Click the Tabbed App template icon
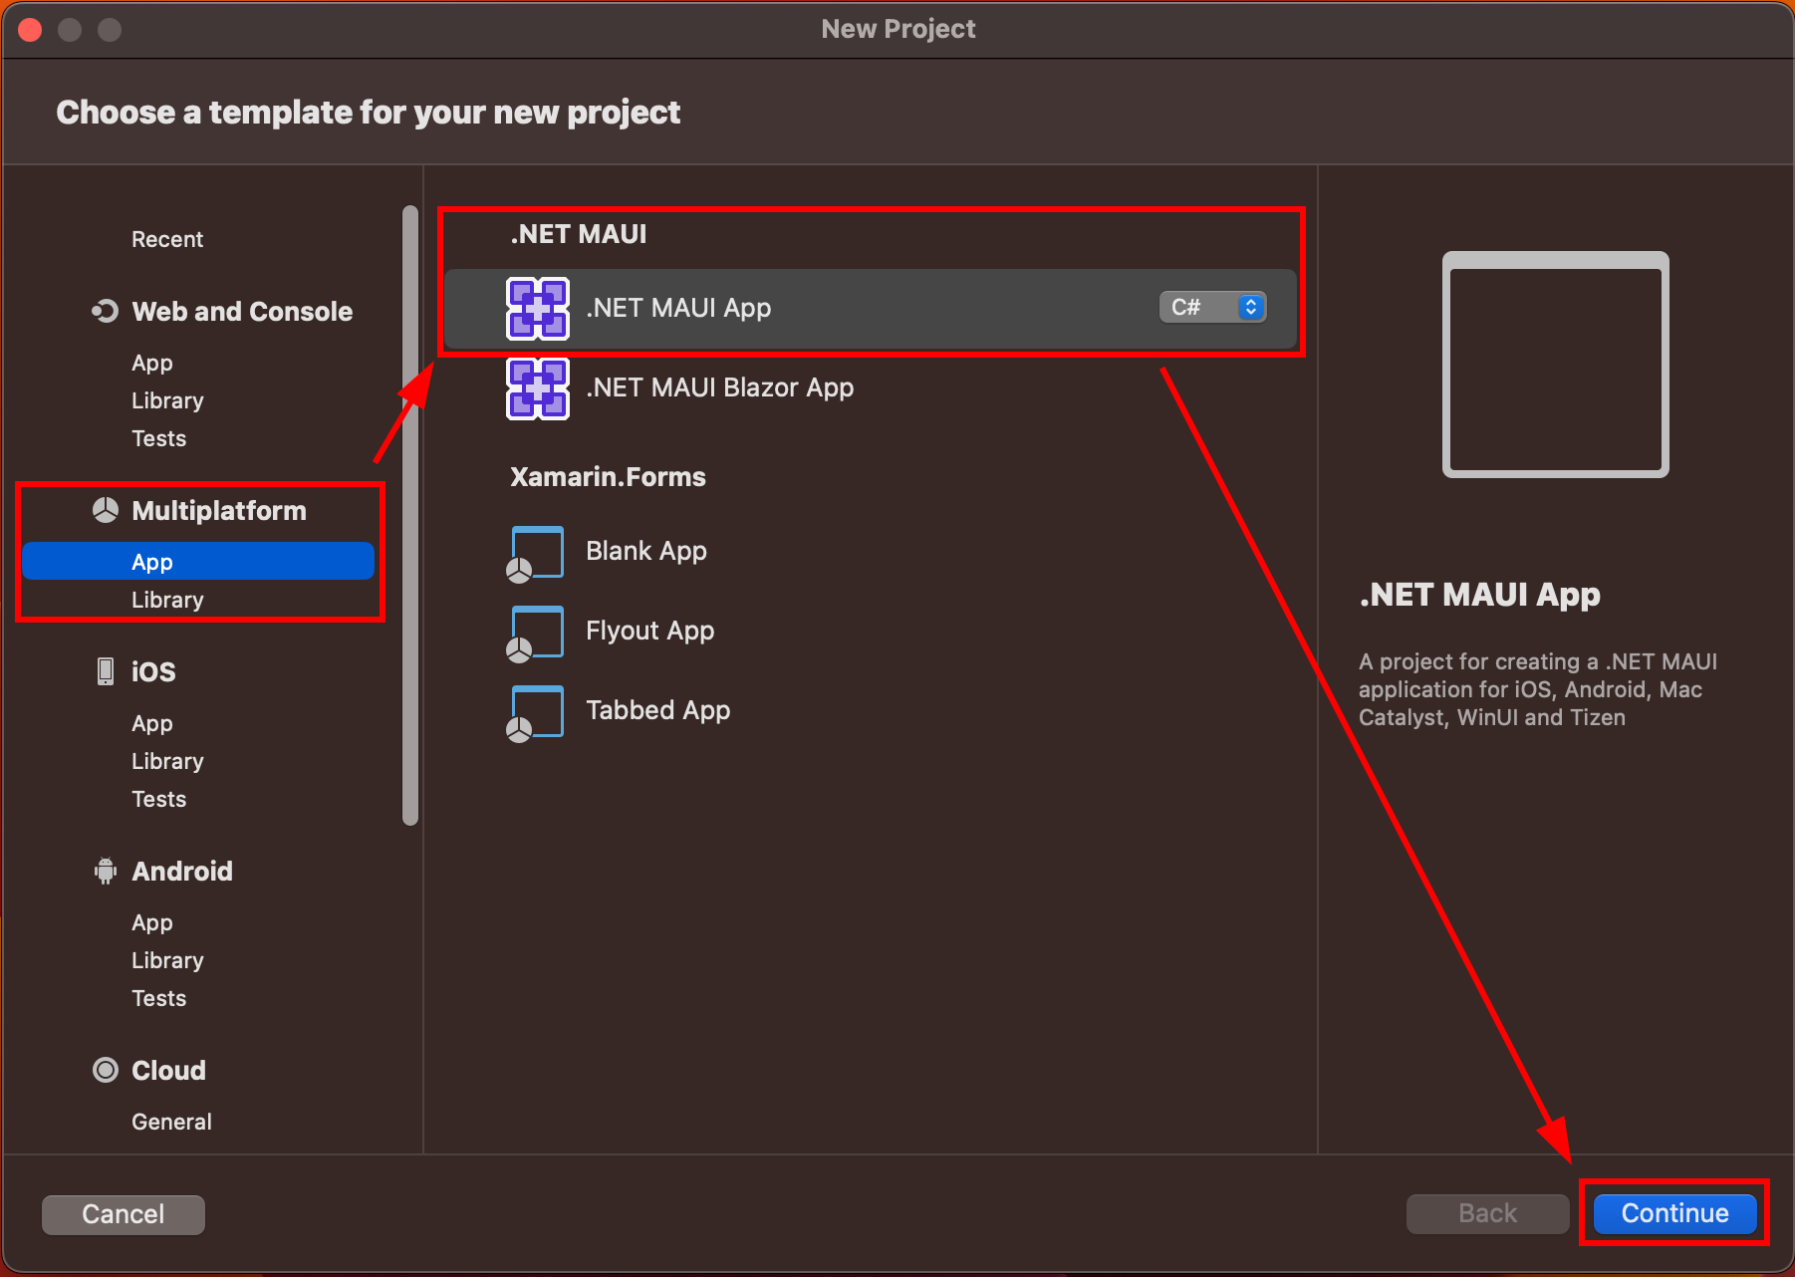 tap(536, 712)
